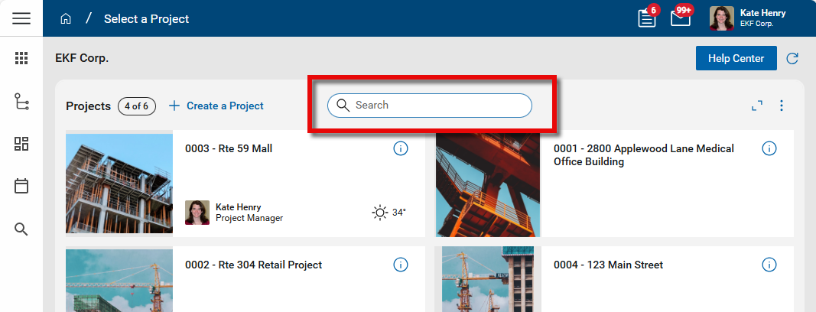Show info for 0001 - 2800 Applewood Lane
Screen dimensions: 816x312
click(x=769, y=148)
